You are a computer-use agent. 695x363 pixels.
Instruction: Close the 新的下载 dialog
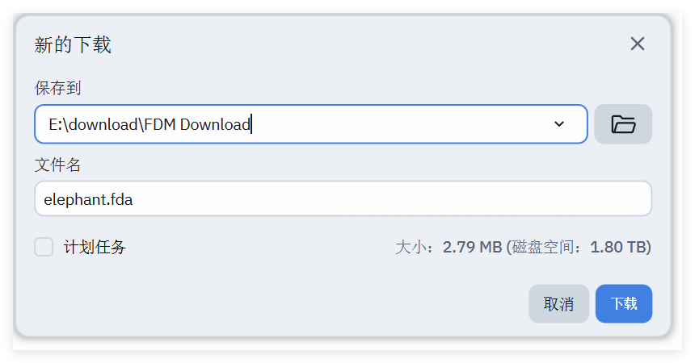point(638,44)
